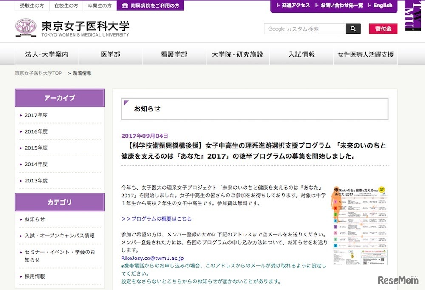
Task: Click the red 寄付金 donation button
Action: [383, 28]
